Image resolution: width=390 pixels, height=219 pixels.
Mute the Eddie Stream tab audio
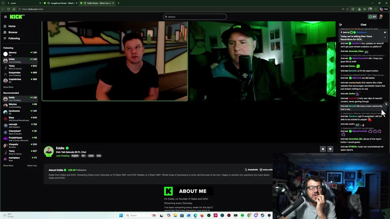pyautogui.click(x=85, y=3)
